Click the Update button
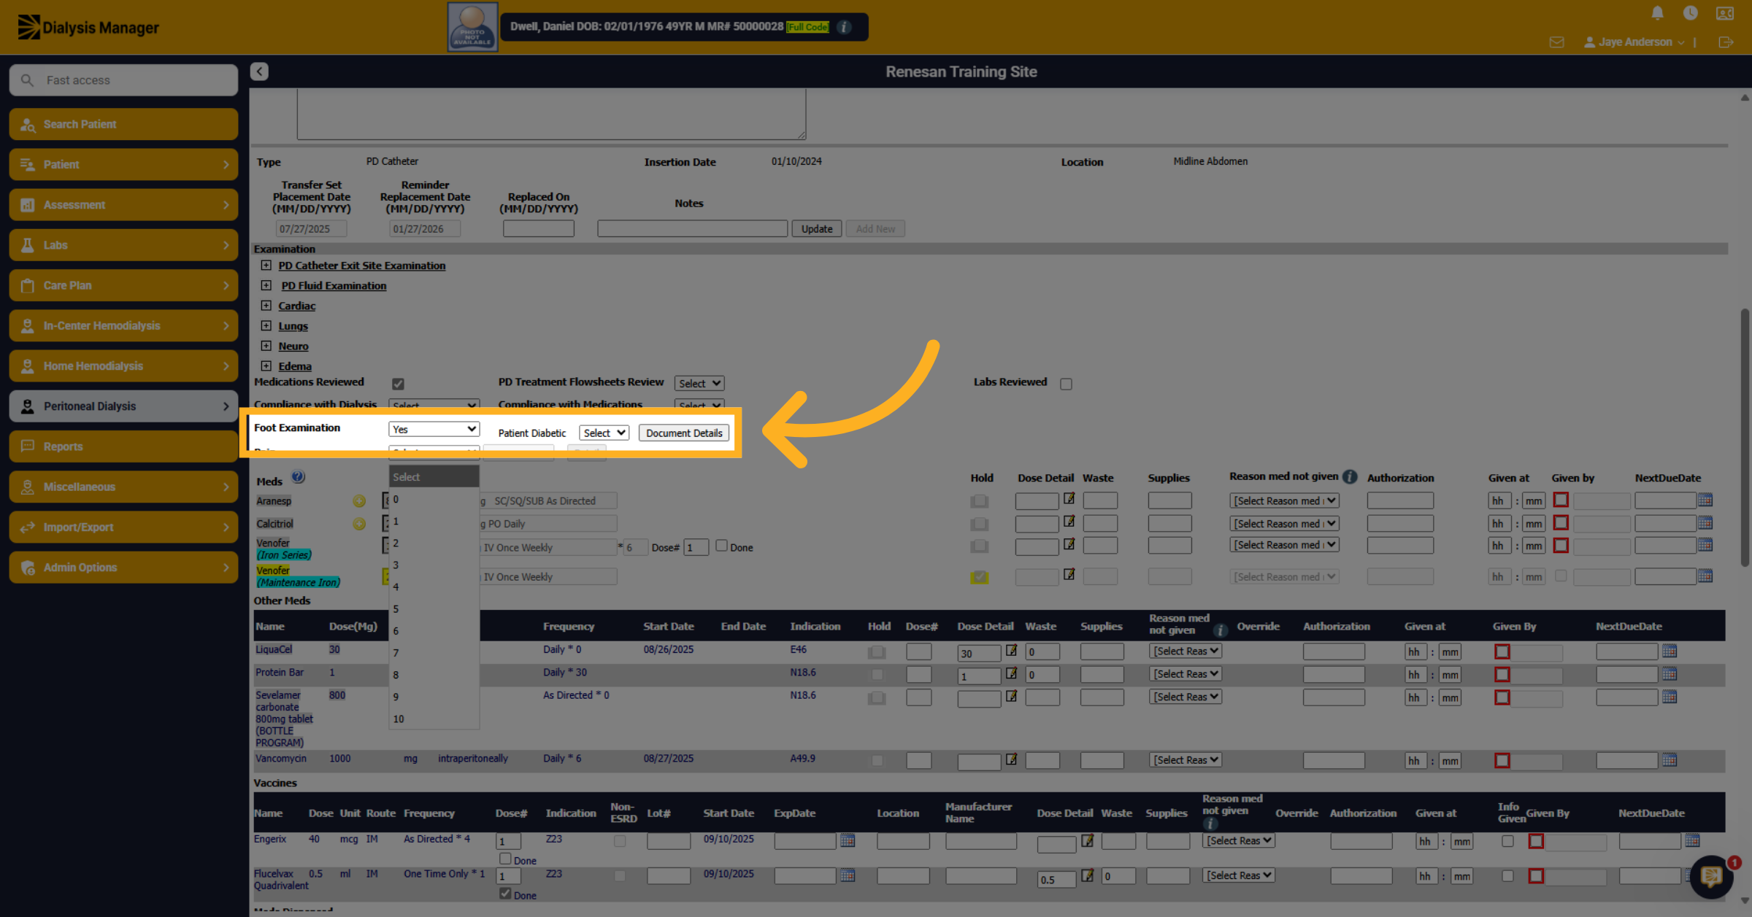The width and height of the screenshot is (1752, 917). click(x=816, y=229)
